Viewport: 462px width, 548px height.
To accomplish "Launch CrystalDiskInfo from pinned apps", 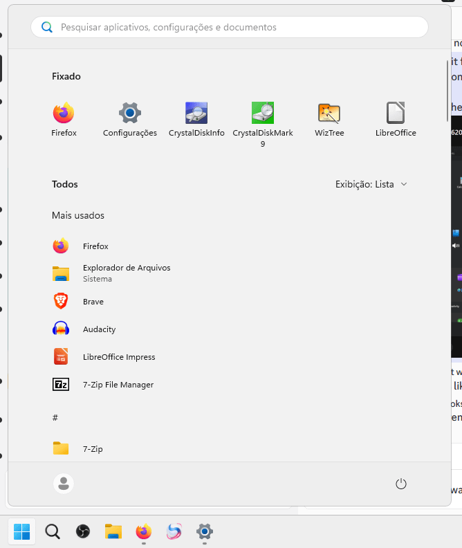I will pyautogui.click(x=196, y=113).
